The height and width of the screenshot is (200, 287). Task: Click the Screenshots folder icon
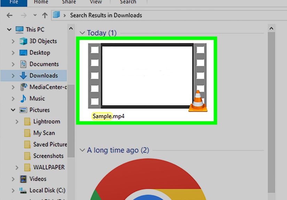click(x=27, y=156)
